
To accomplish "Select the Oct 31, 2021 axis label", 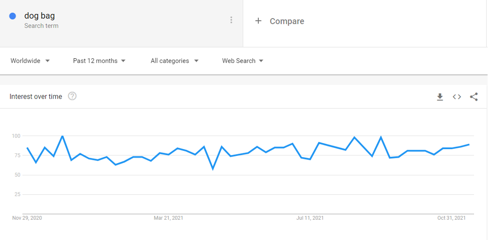I will click(x=451, y=218).
